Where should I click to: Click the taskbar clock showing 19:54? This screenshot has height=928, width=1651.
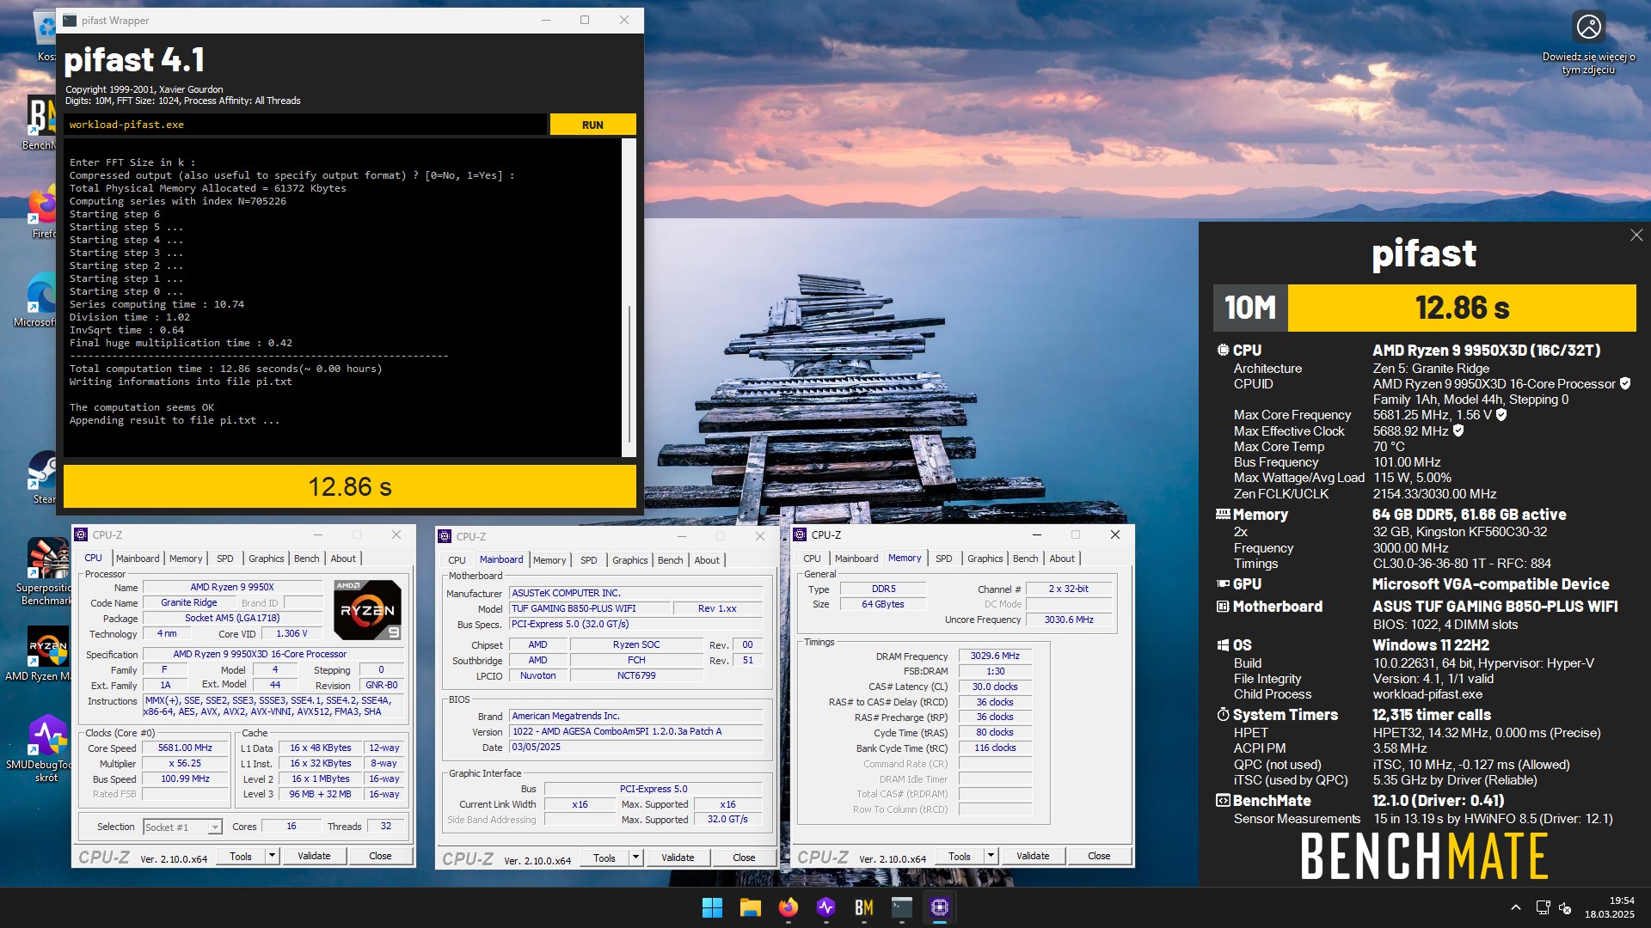(x=1610, y=907)
